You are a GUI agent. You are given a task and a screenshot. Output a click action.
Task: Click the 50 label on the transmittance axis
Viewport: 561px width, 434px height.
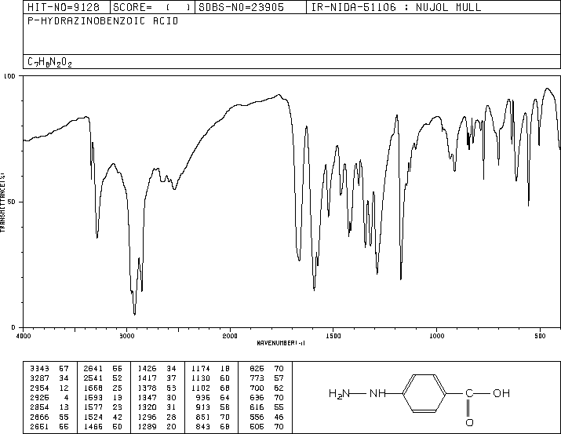click(12, 202)
